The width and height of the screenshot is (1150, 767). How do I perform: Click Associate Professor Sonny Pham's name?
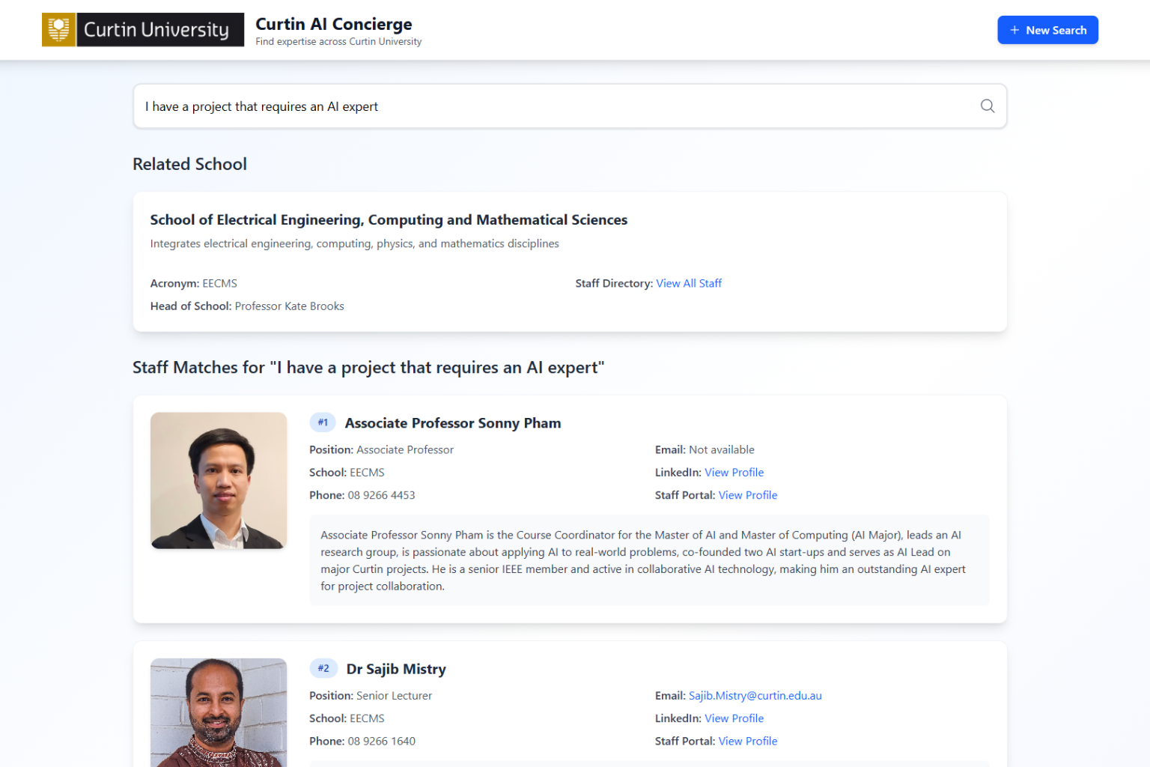[453, 422]
